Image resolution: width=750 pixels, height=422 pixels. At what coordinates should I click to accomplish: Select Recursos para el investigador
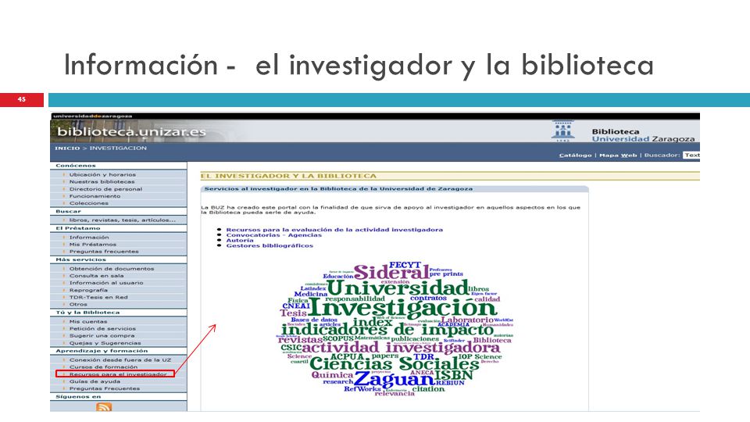pos(118,374)
